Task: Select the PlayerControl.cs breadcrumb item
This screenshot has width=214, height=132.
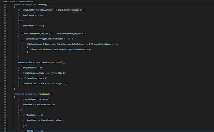Action: coord(27,1)
